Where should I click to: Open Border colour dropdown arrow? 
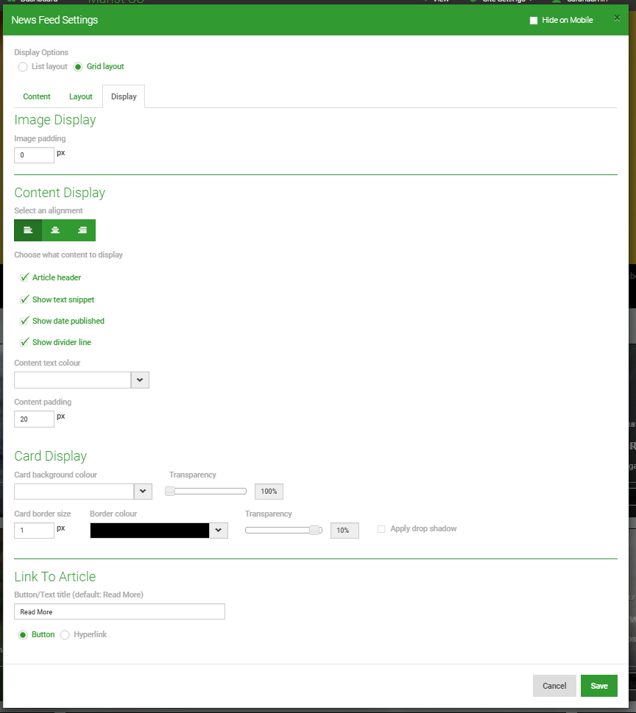pos(219,531)
